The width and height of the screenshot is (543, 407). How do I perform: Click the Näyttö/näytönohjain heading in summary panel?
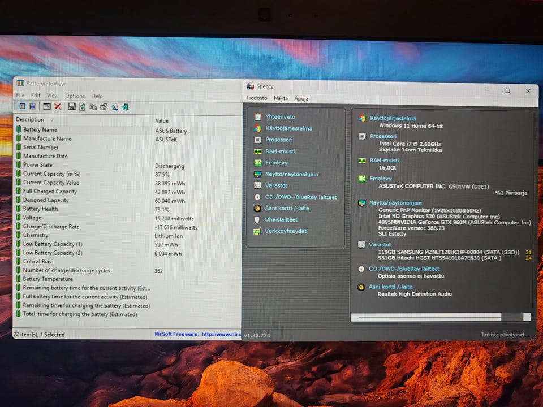(395, 203)
